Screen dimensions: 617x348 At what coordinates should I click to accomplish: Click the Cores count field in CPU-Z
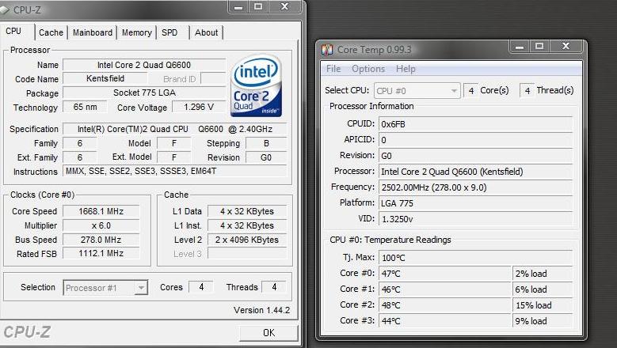(201, 287)
